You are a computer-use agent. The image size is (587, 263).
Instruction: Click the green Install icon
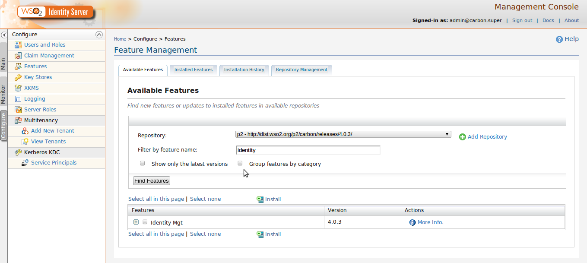[260, 199]
